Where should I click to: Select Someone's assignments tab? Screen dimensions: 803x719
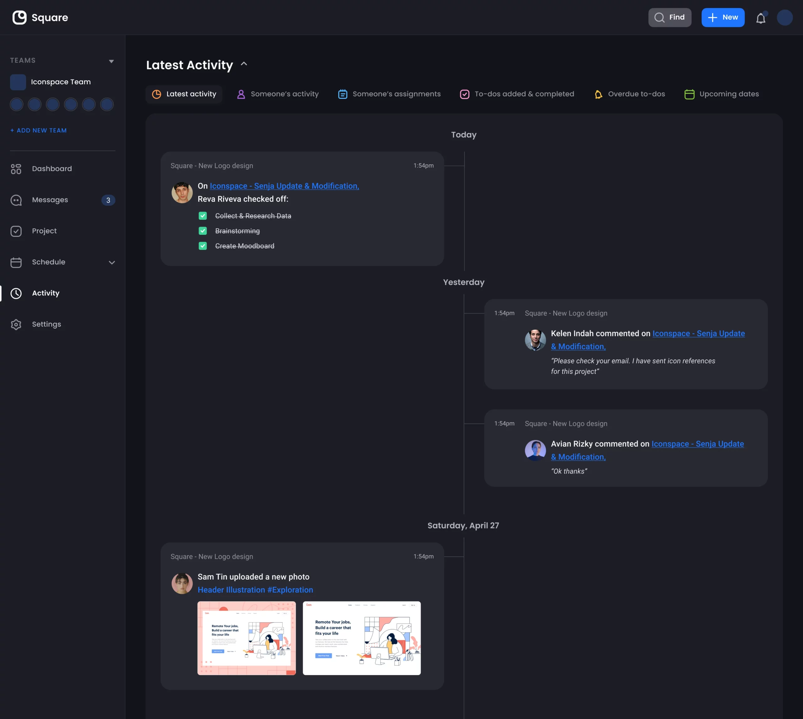coord(389,94)
